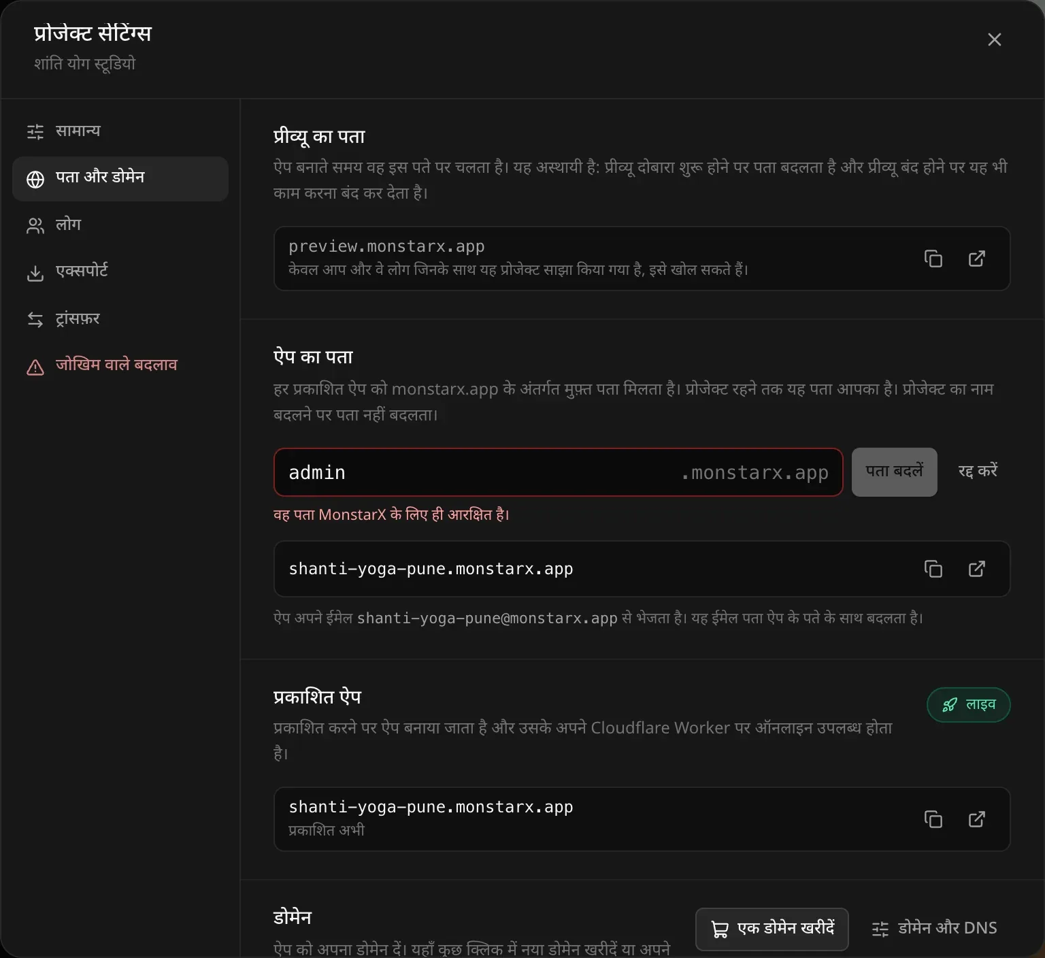
Task: Copy the published app address under प्रकाशित ऐप
Action: (x=933, y=819)
